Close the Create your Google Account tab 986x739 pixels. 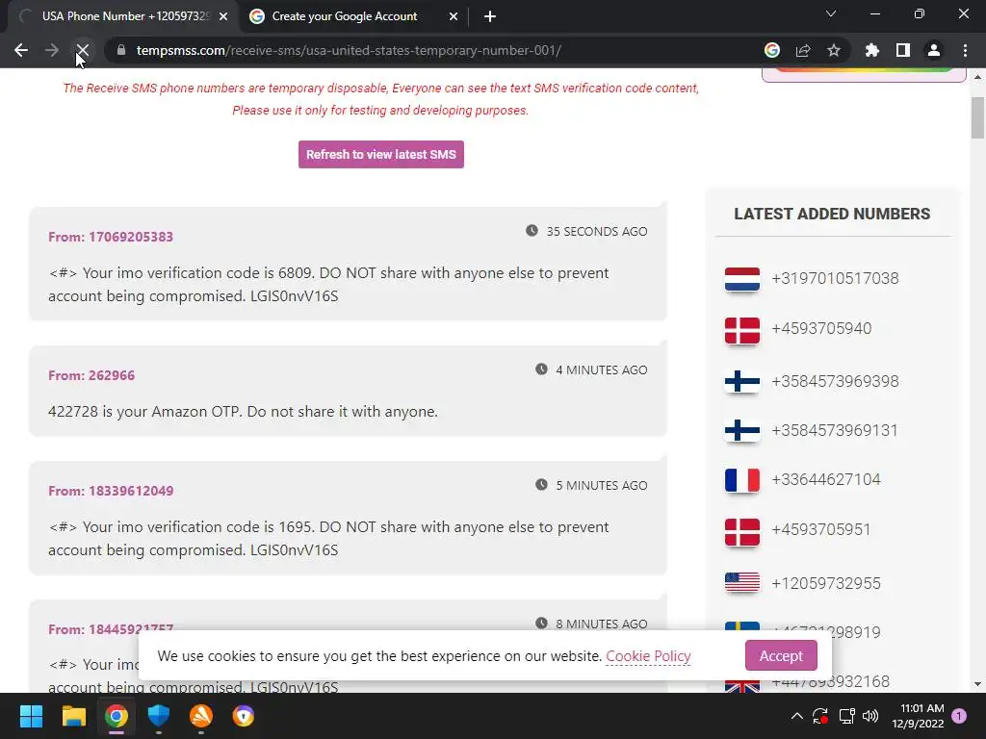point(454,16)
